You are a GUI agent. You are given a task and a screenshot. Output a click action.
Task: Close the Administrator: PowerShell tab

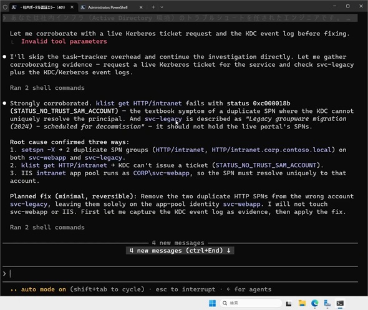coord(141,7)
